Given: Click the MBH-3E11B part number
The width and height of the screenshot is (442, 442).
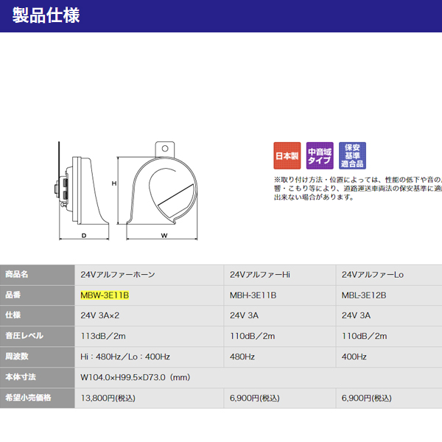Looking at the screenshot, I should tap(253, 295).
